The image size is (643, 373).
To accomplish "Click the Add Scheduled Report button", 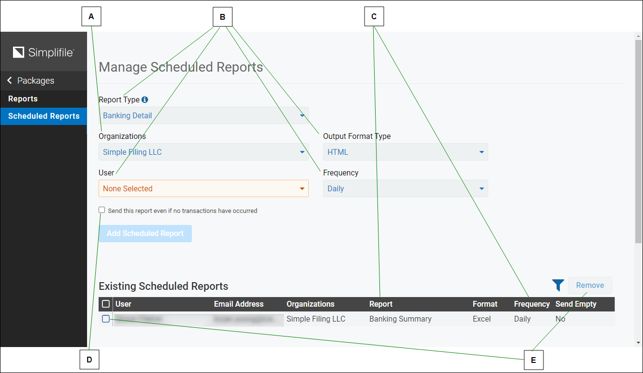I will [x=145, y=233].
